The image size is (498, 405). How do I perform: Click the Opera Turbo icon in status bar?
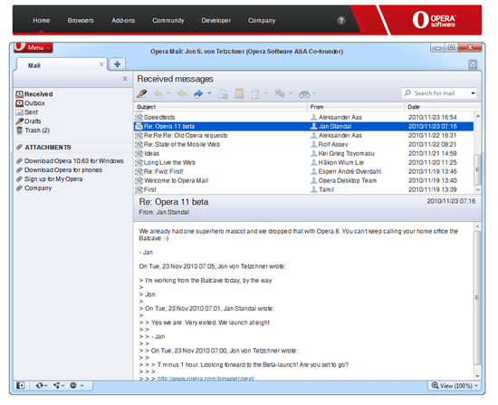73,386
